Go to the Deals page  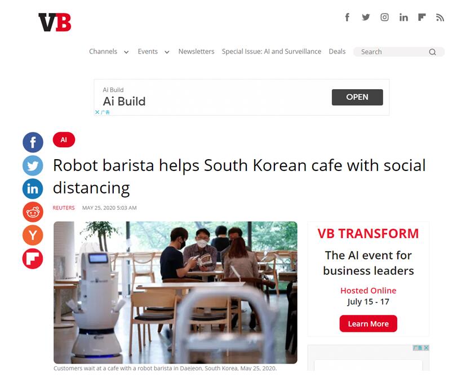(x=337, y=52)
